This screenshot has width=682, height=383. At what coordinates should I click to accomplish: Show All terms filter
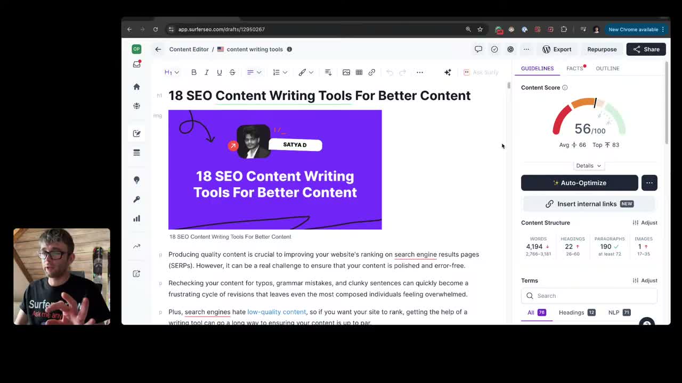coord(536,313)
